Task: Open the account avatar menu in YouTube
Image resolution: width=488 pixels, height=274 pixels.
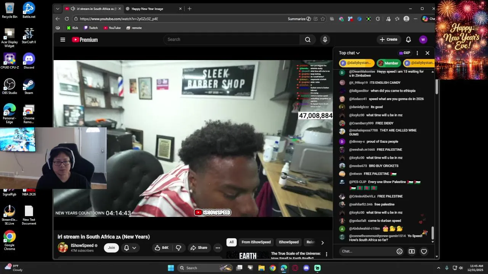Action: 423,40
